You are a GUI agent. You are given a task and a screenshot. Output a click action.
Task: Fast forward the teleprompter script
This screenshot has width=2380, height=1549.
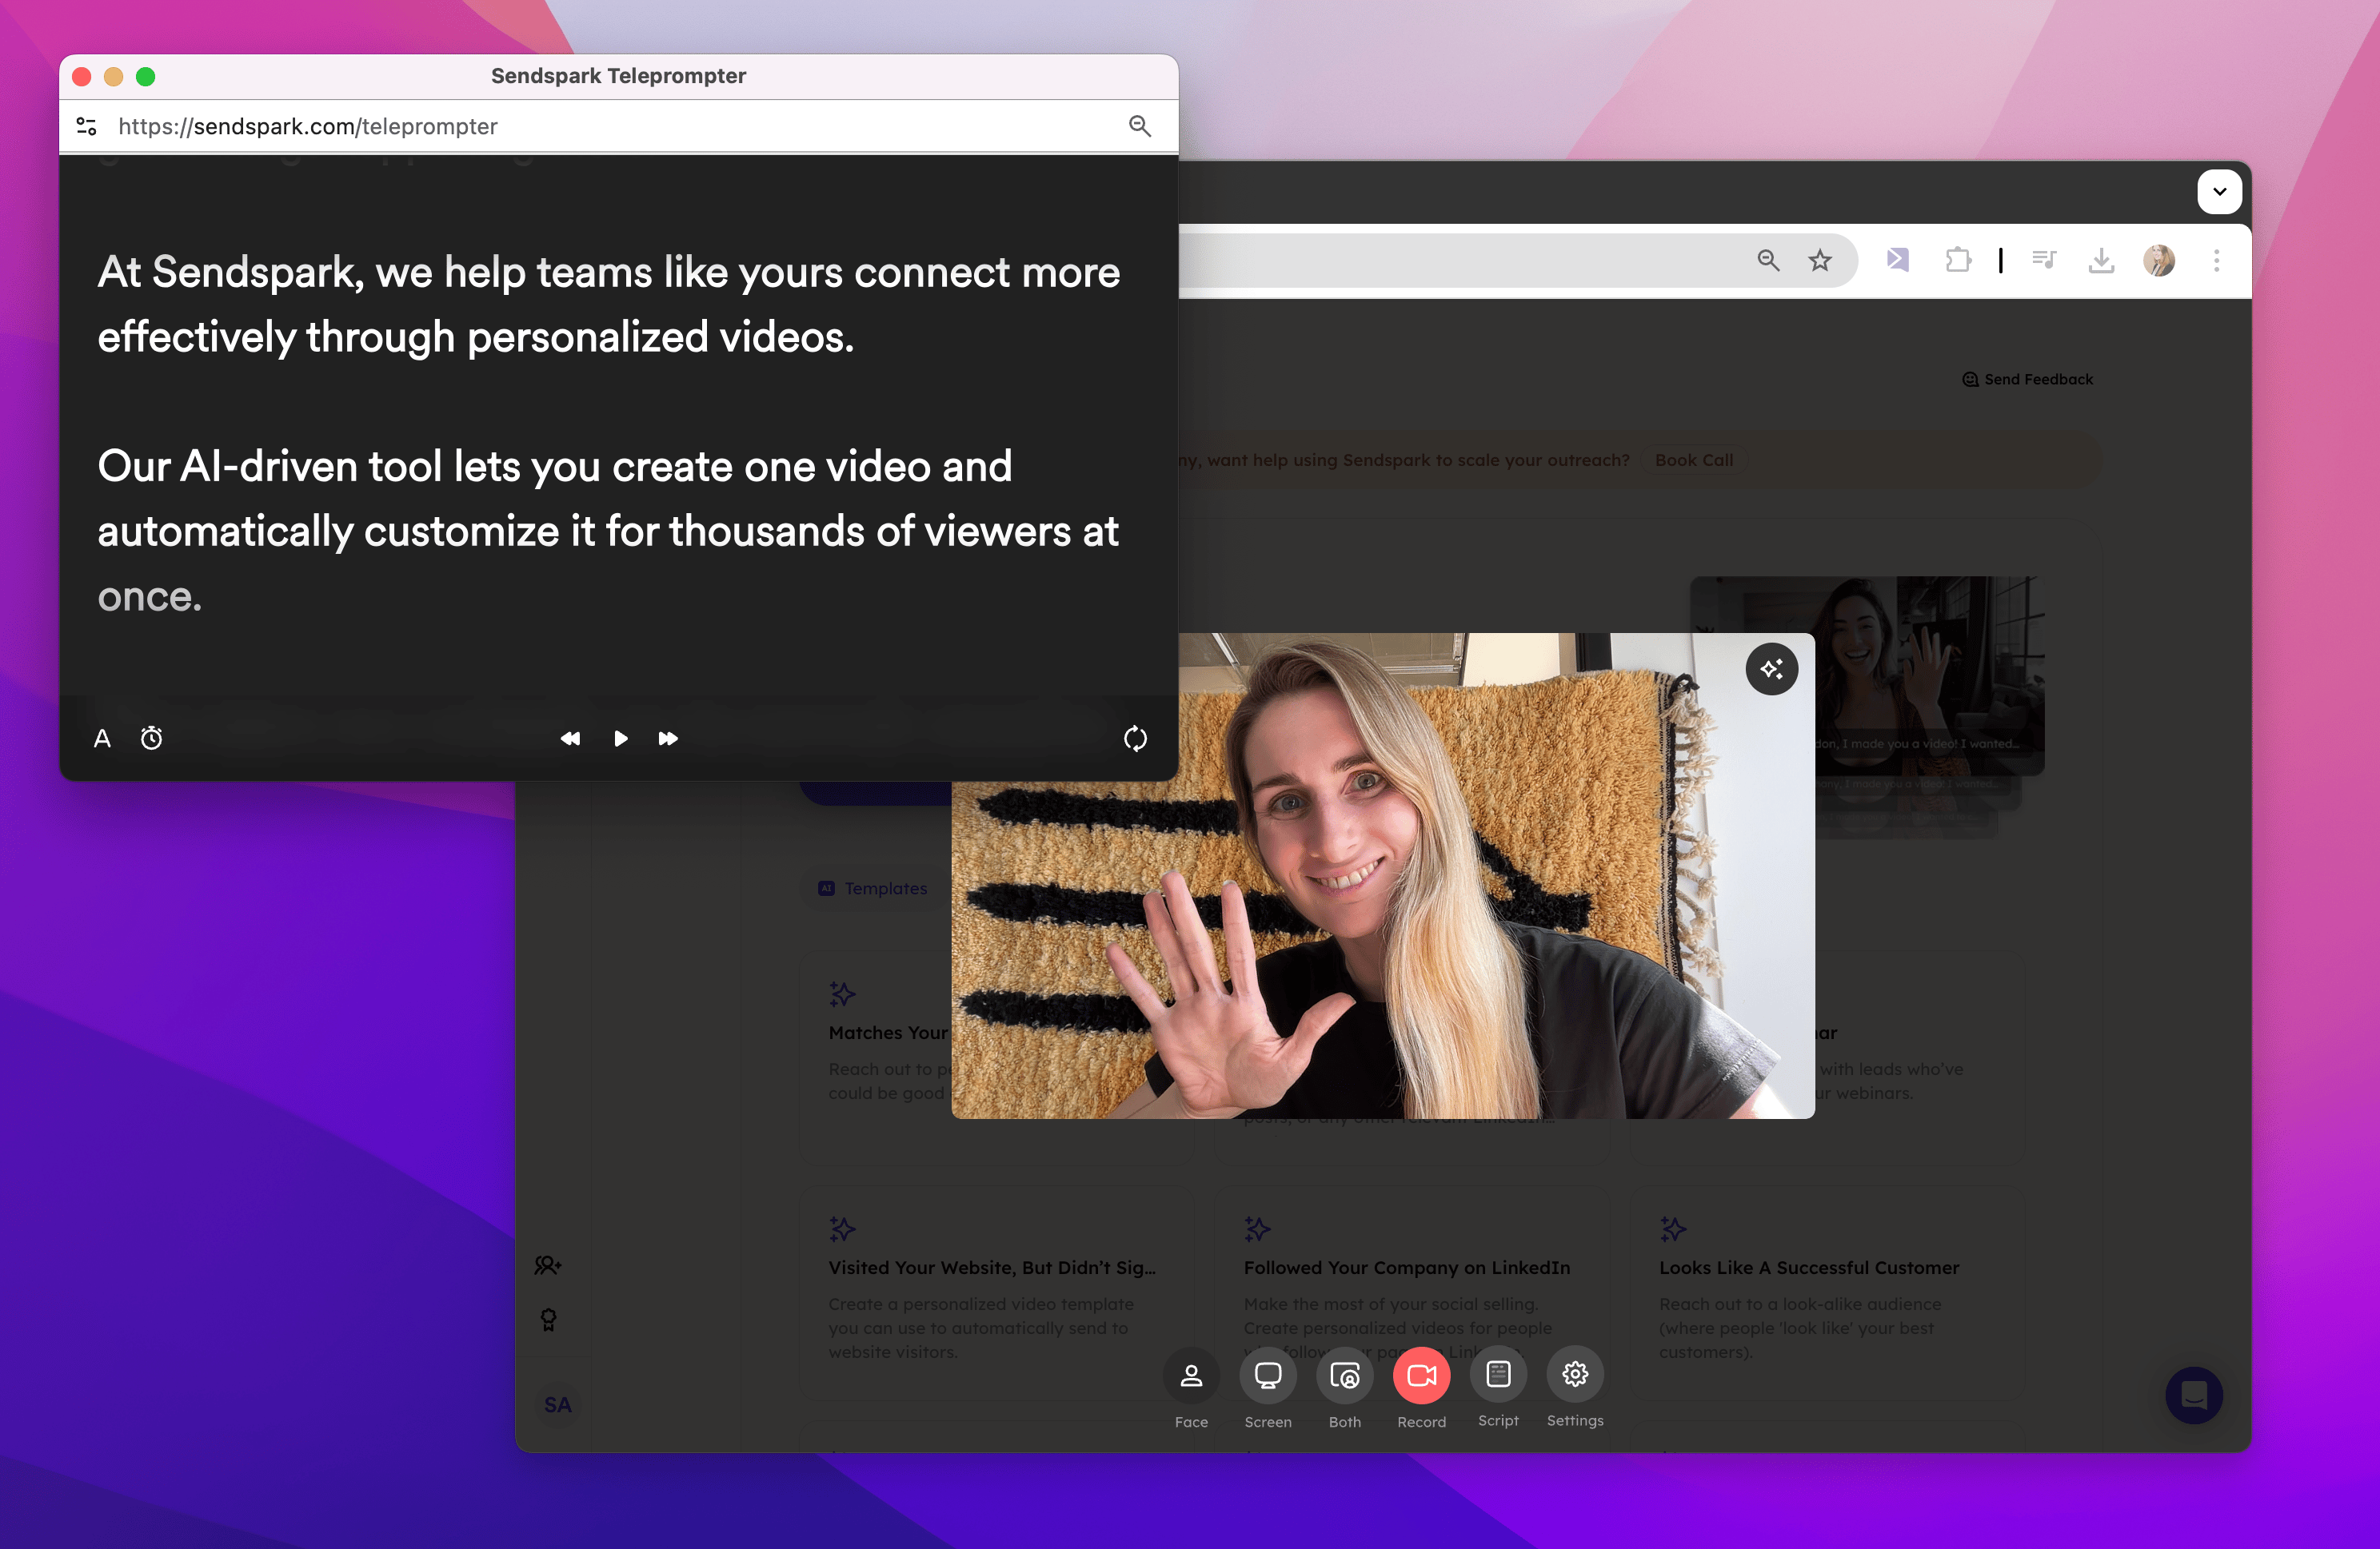point(668,739)
